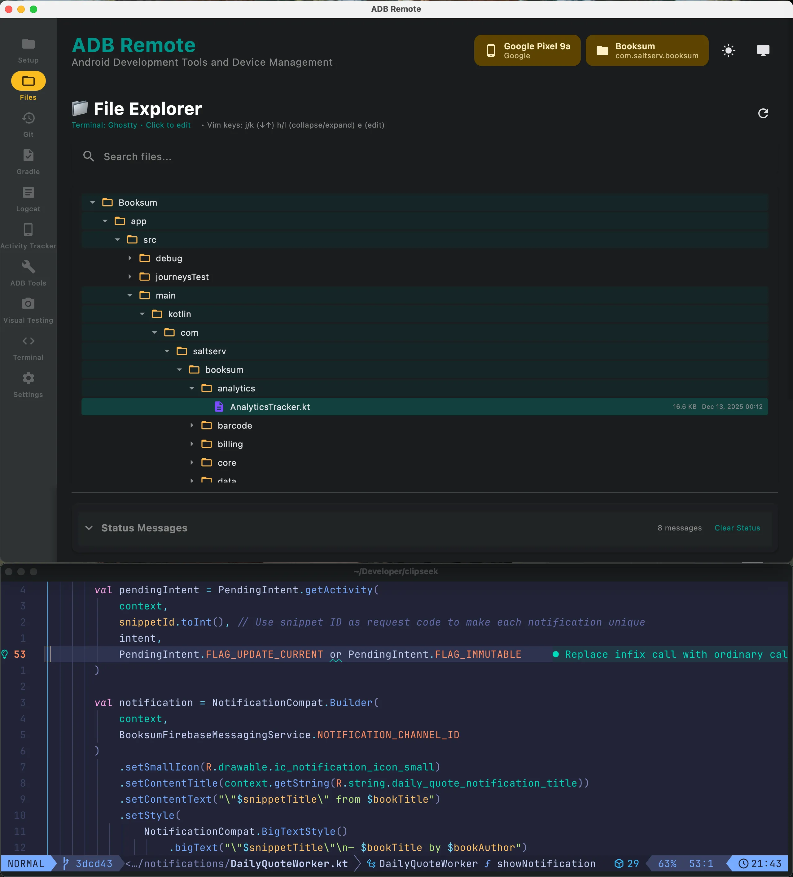Select ADB Tools in the sidebar
This screenshot has width=793, height=877.
[28, 272]
